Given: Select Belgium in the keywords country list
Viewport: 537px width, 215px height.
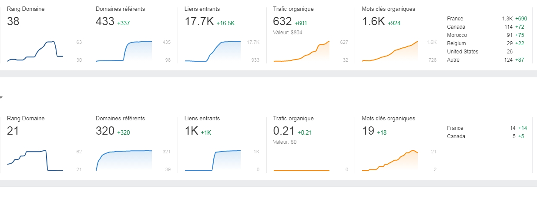Looking at the screenshot, I should coord(456,43).
